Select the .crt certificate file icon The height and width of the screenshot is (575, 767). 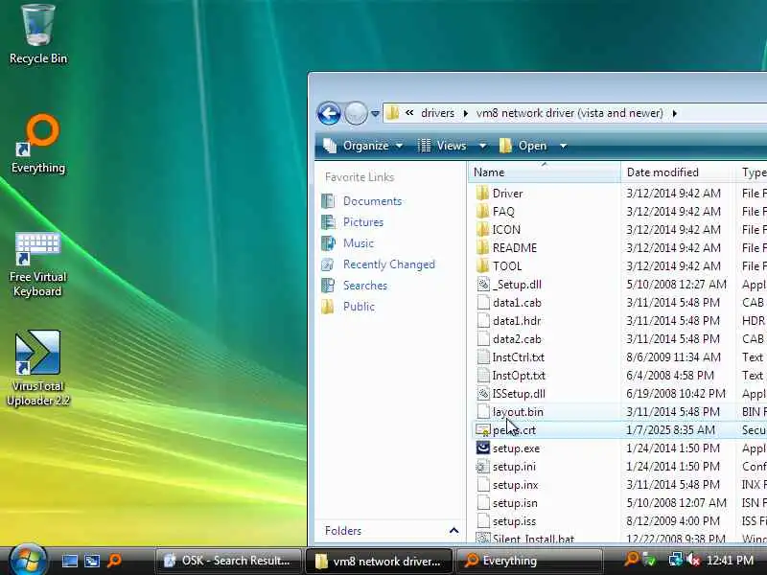point(483,429)
